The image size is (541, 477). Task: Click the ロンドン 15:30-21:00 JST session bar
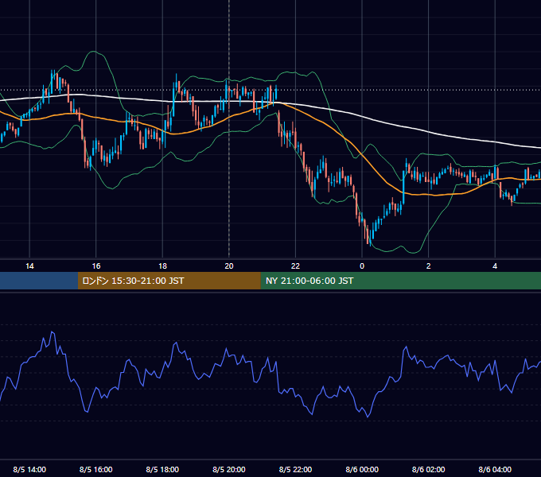pos(169,281)
